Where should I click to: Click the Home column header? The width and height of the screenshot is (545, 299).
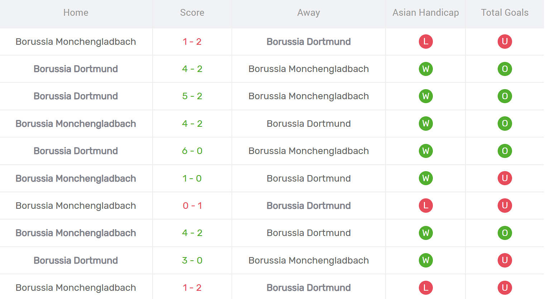click(76, 13)
